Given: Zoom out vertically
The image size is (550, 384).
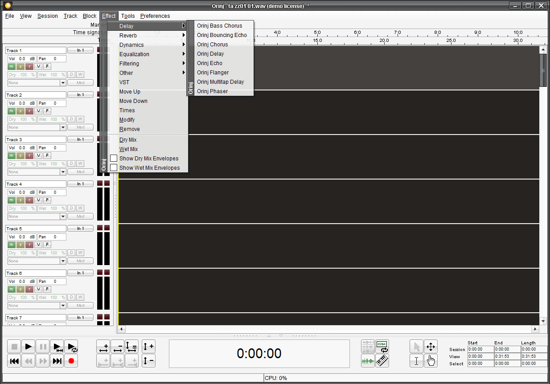Looking at the screenshot, I should [148, 361].
